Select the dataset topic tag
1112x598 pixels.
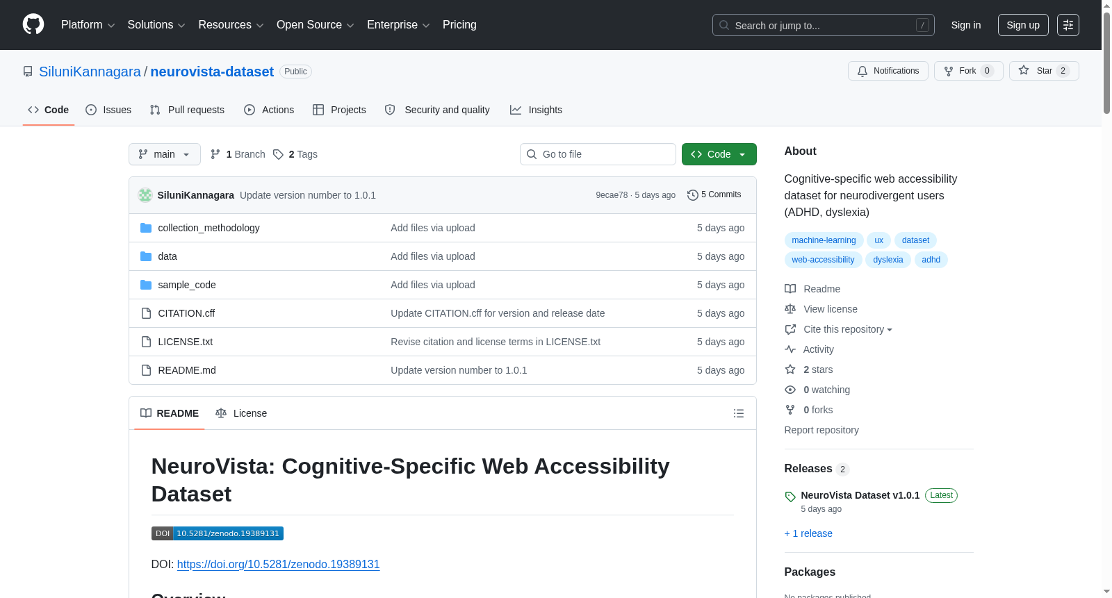[915, 240]
